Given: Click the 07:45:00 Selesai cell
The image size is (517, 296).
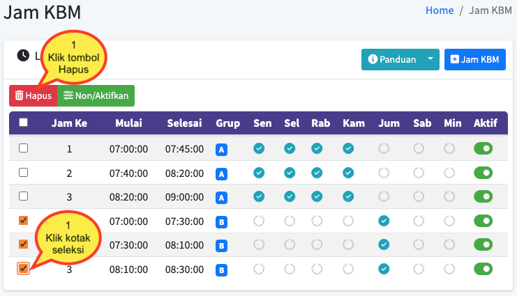Looking at the screenshot, I should [x=184, y=149].
